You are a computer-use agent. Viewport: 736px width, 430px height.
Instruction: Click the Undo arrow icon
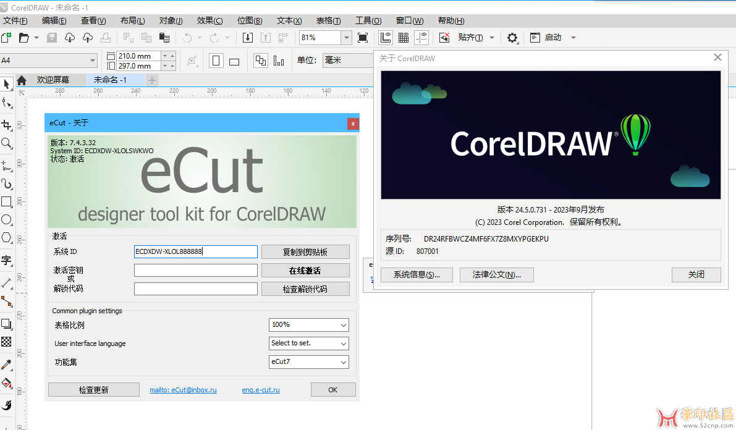tap(187, 38)
